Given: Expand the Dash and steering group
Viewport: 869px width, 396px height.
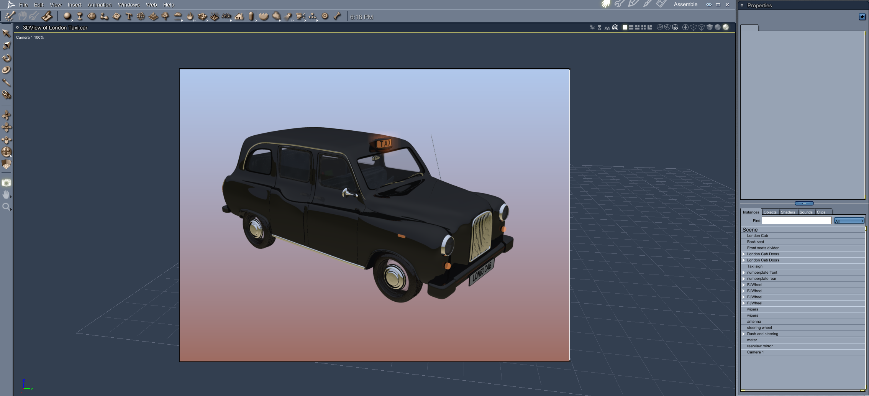Looking at the screenshot, I should (744, 334).
